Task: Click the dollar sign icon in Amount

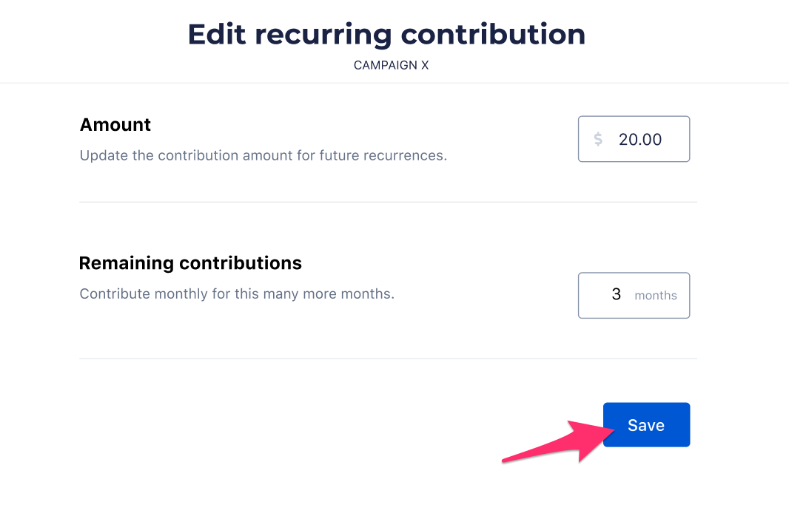Action: point(598,139)
